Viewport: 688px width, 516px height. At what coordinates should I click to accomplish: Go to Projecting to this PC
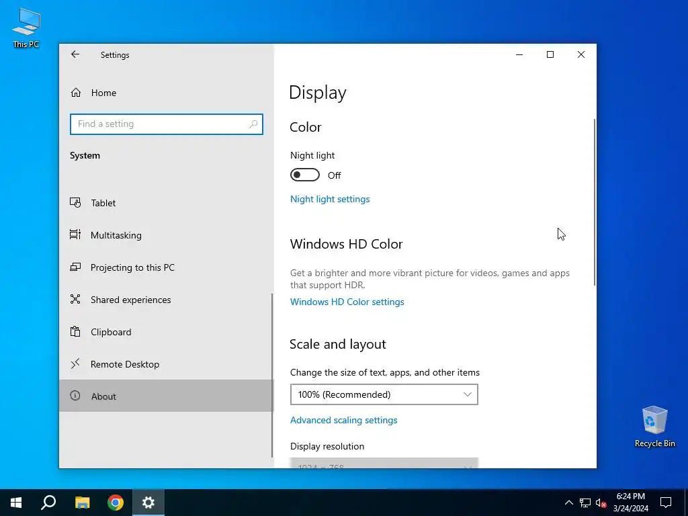pyautogui.click(x=166, y=267)
